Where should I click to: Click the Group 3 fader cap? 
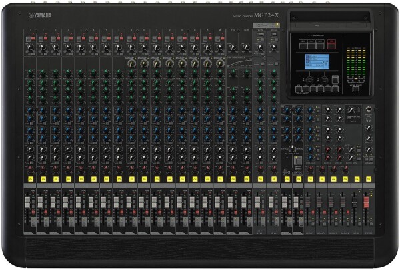tap(331, 202)
